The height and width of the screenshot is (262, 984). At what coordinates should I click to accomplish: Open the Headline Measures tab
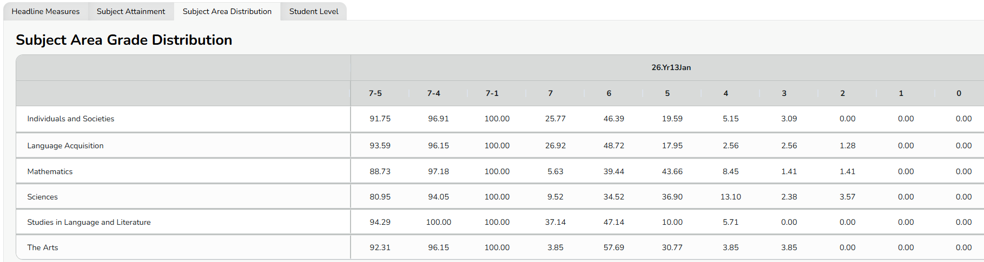(x=45, y=11)
